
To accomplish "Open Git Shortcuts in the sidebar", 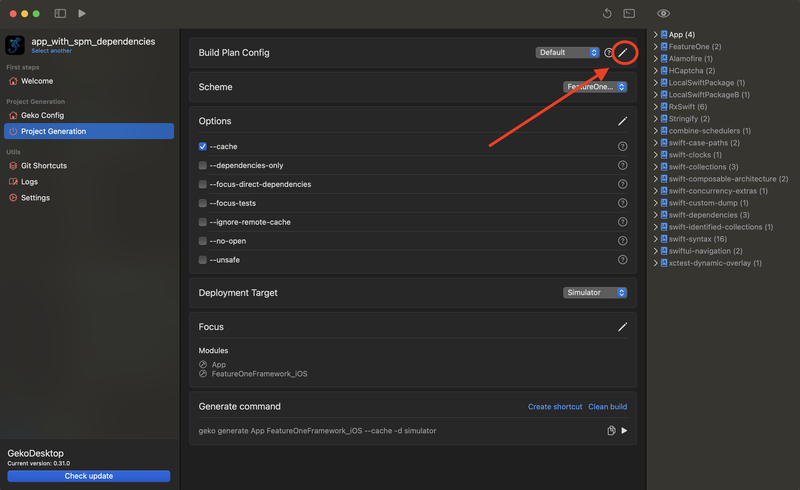I will coord(44,166).
